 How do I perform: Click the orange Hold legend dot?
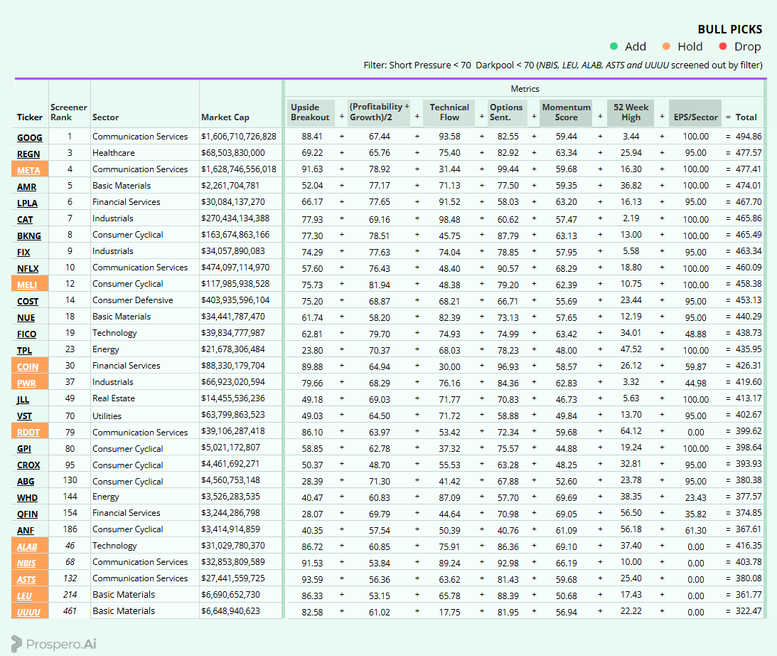pos(666,46)
